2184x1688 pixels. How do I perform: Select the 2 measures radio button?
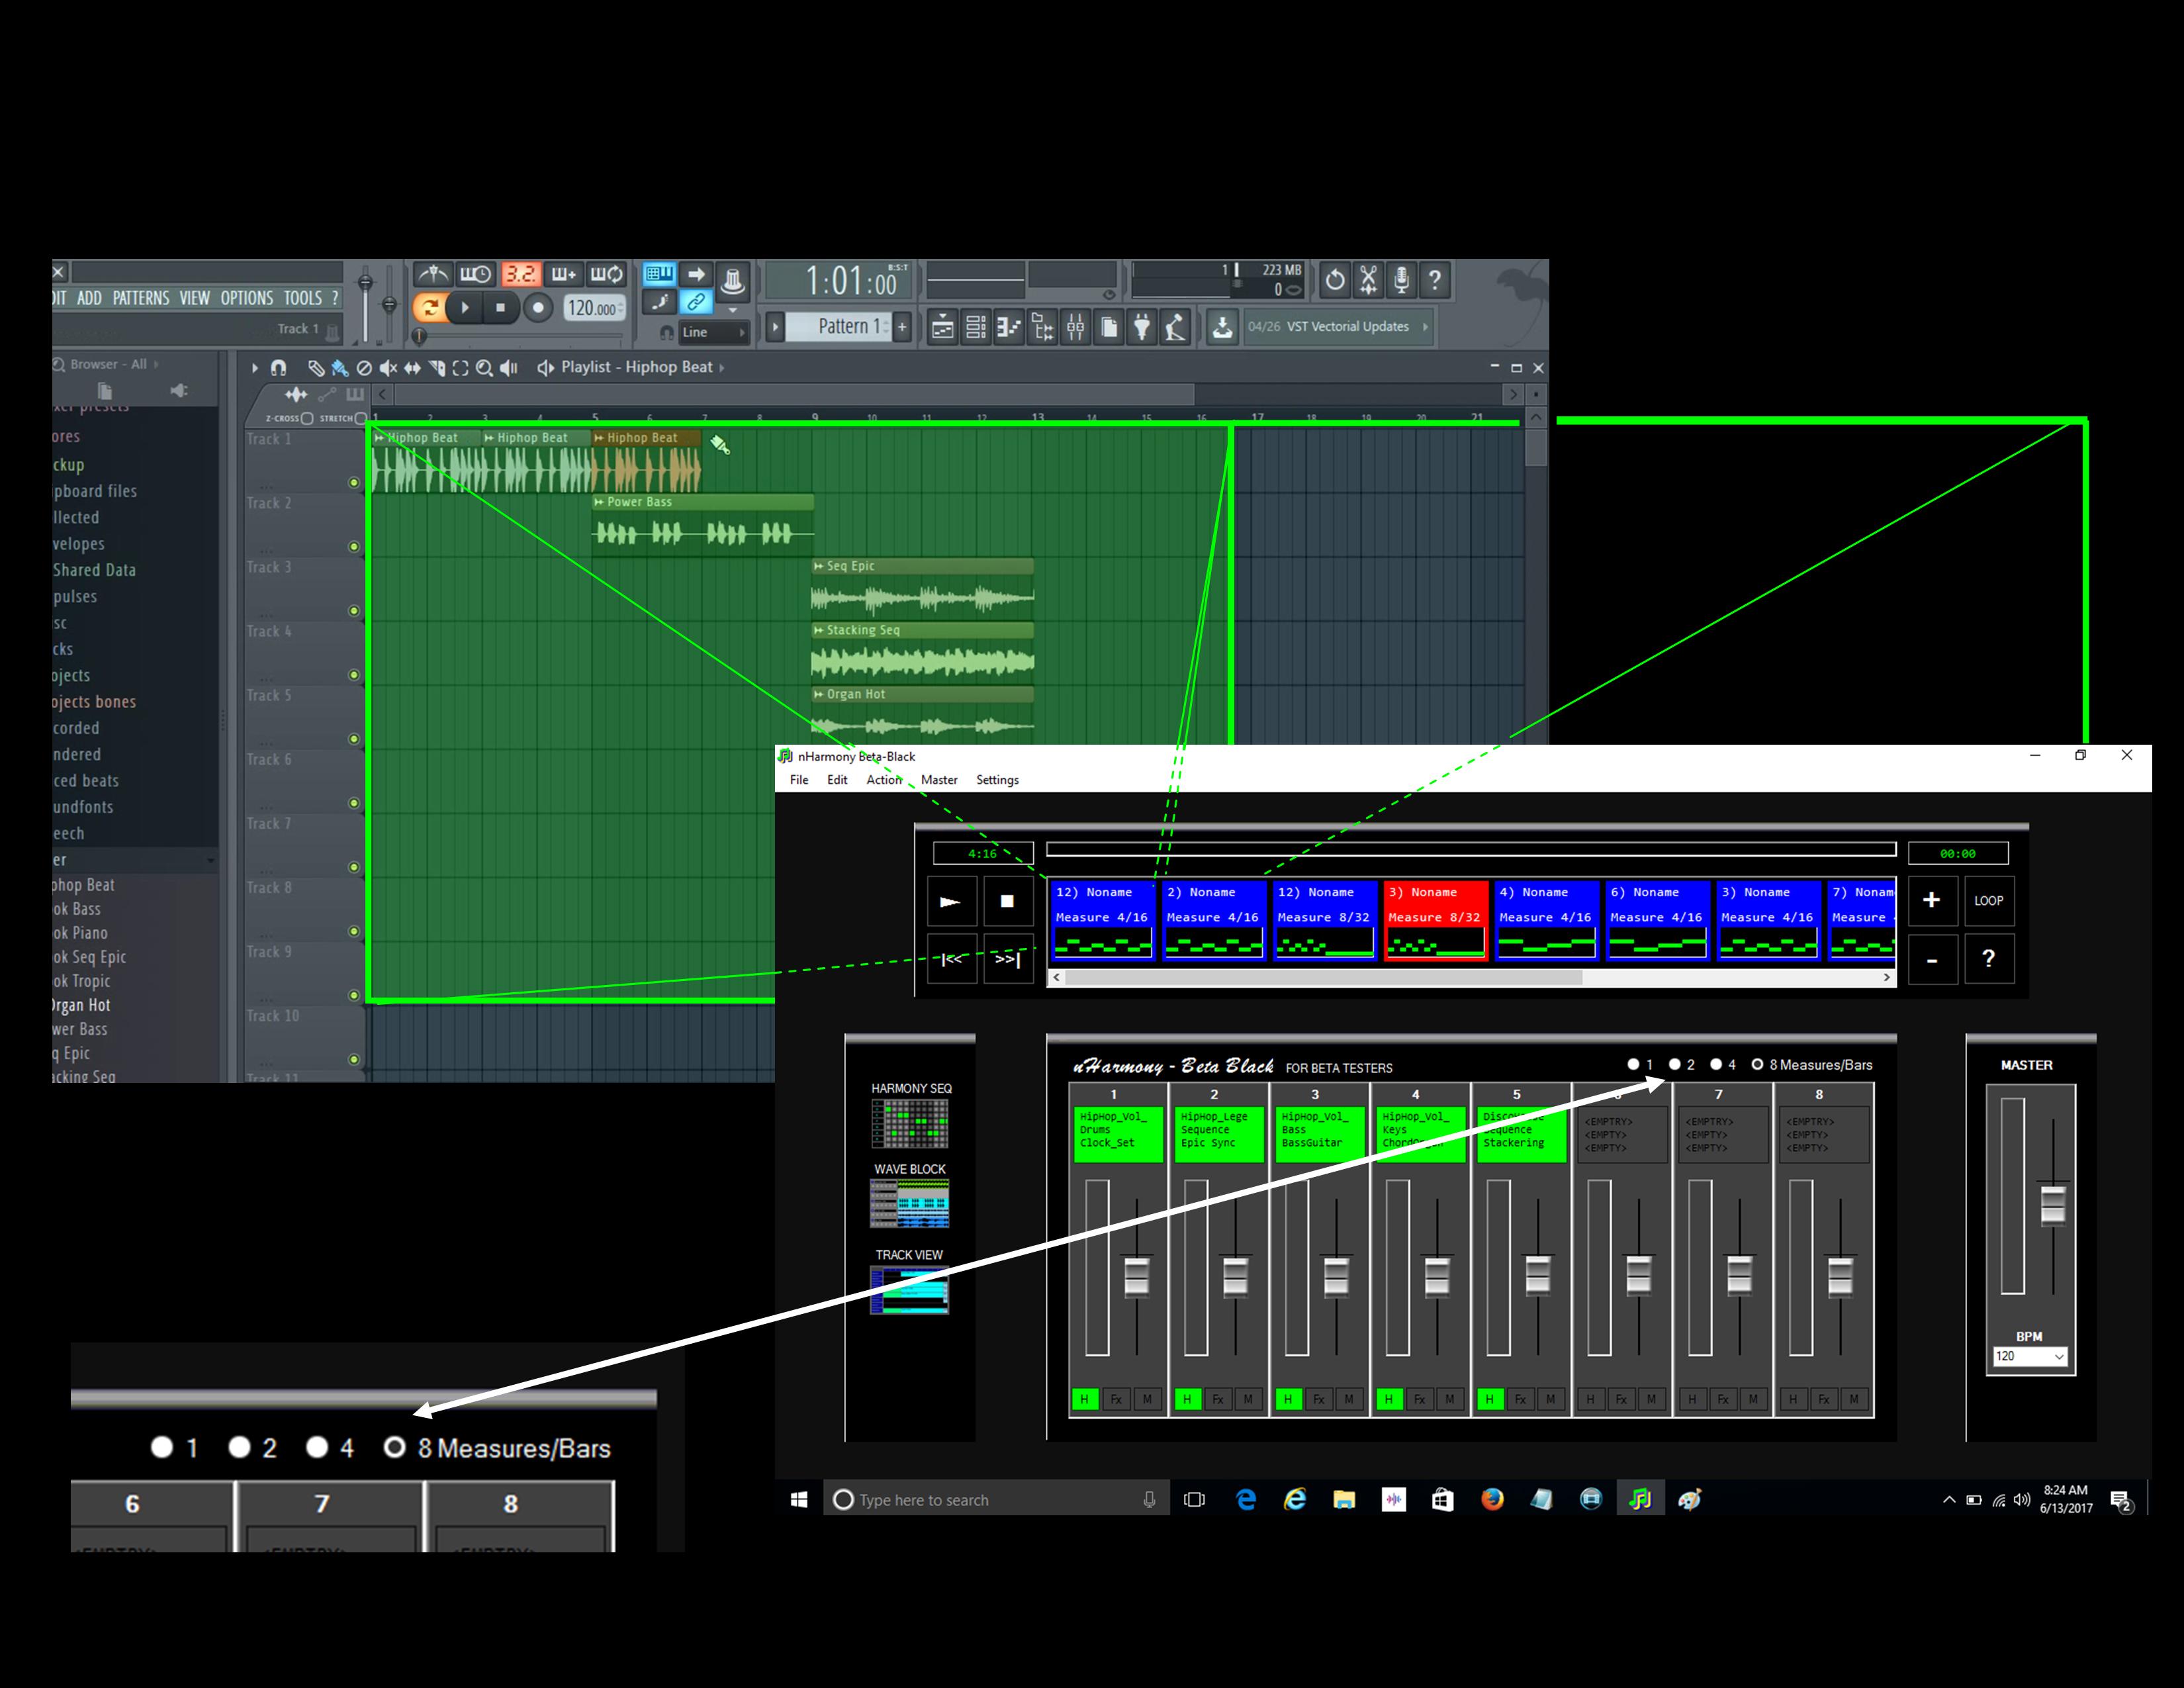(x=1675, y=1064)
